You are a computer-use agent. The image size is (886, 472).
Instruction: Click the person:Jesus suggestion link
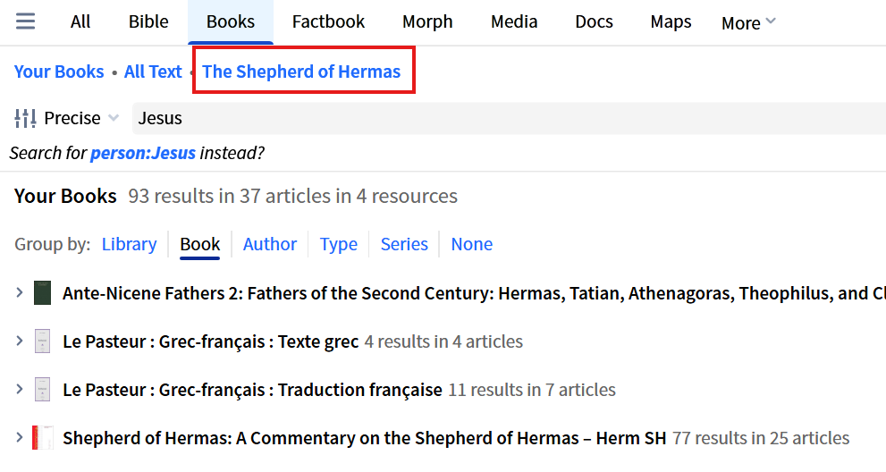click(143, 153)
